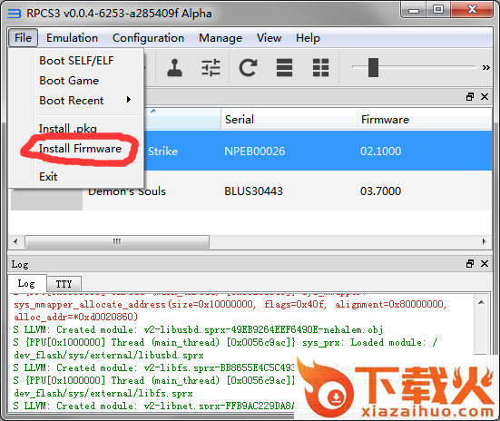Viewport: 500px width, 421px height.
Task: Sort by the Serial column header
Action: click(x=289, y=119)
